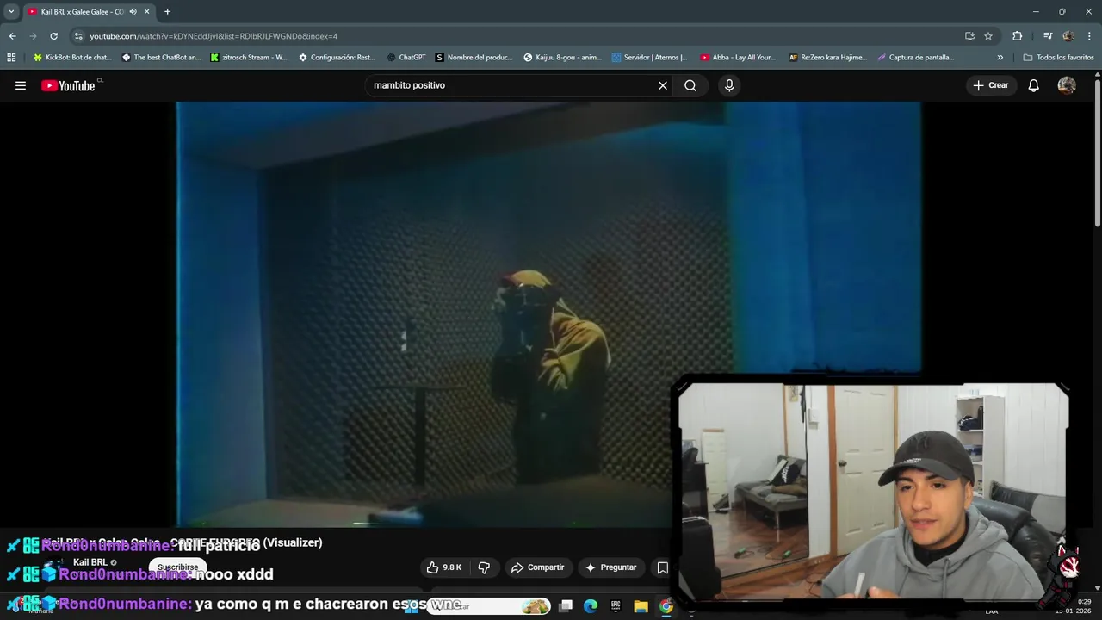Open the Todos los favoritos folder
Image resolution: width=1102 pixels, height=620 pixels.
(1058, 58)
